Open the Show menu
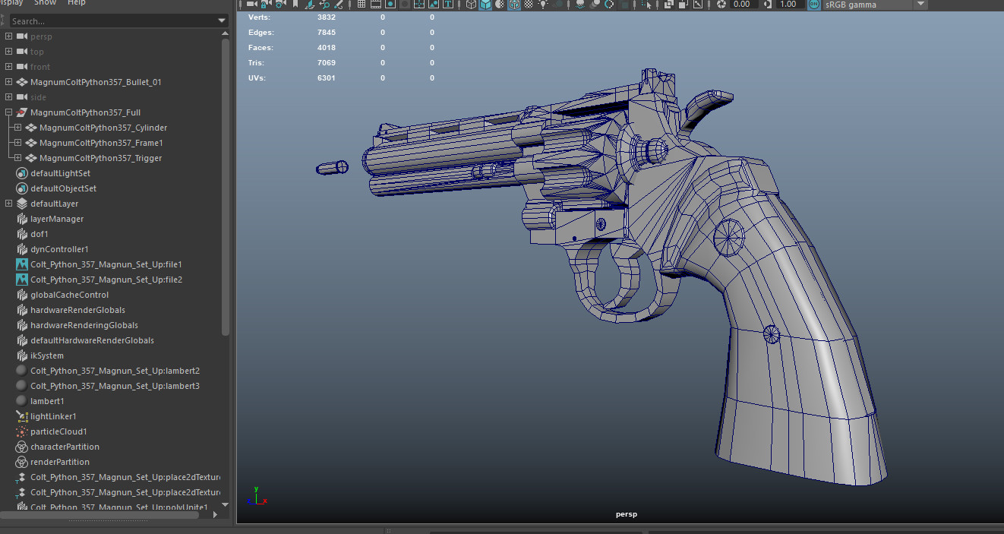This screenshot has width=1004, height=534. point(43,3)
